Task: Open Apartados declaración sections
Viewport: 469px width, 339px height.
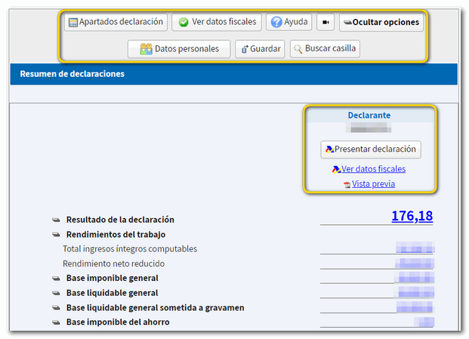Action: (x=116, y=23)
